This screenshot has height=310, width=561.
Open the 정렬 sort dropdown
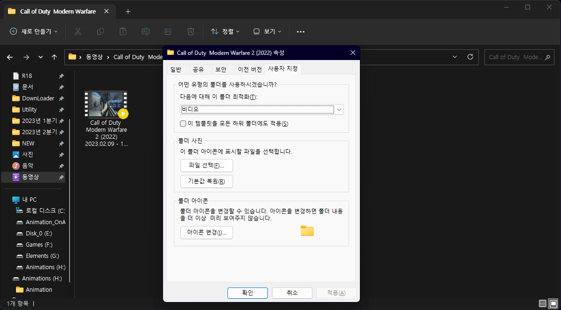pos(225,31)
